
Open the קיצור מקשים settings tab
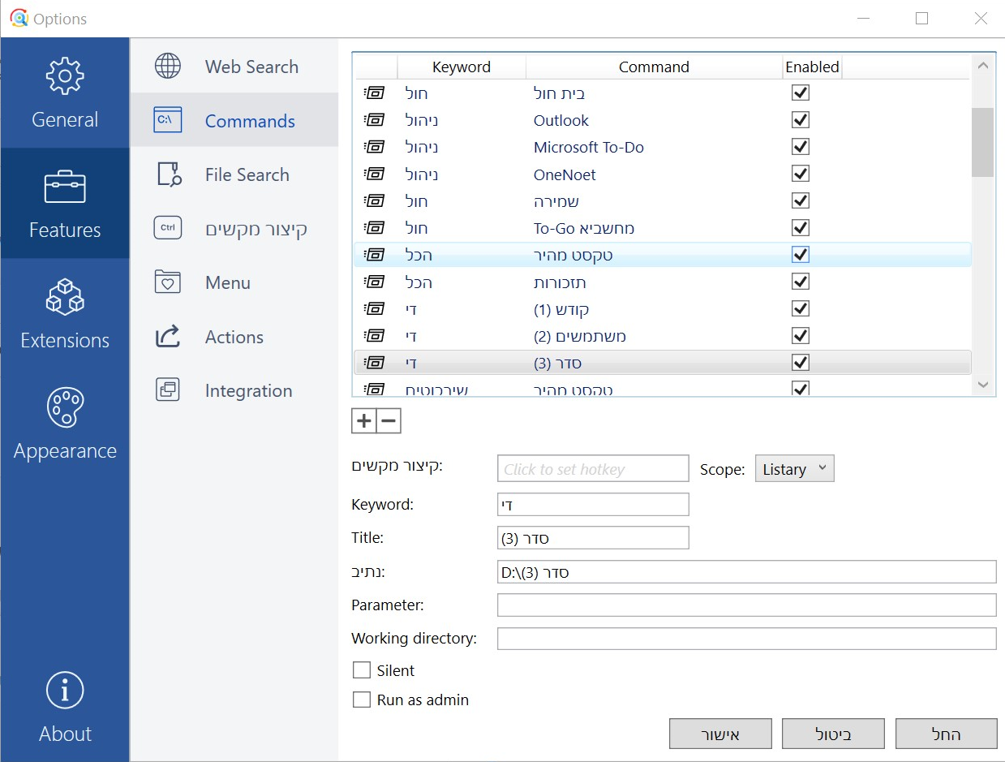point(234,228)
